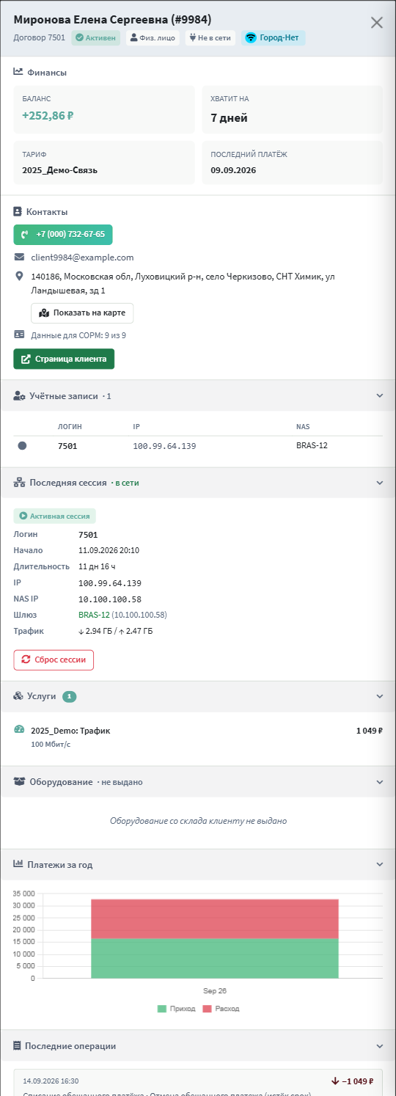Click balance value +252,86 ₽
The height and width of the screenshot is (1096, 396).
[48, 115]
